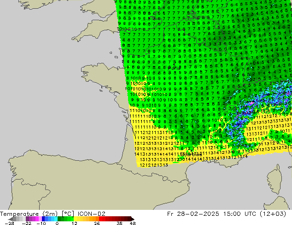The image size is (292, 225).
Task: Click the 'Temperature (2m)' title text
Action: coord(29,214)
